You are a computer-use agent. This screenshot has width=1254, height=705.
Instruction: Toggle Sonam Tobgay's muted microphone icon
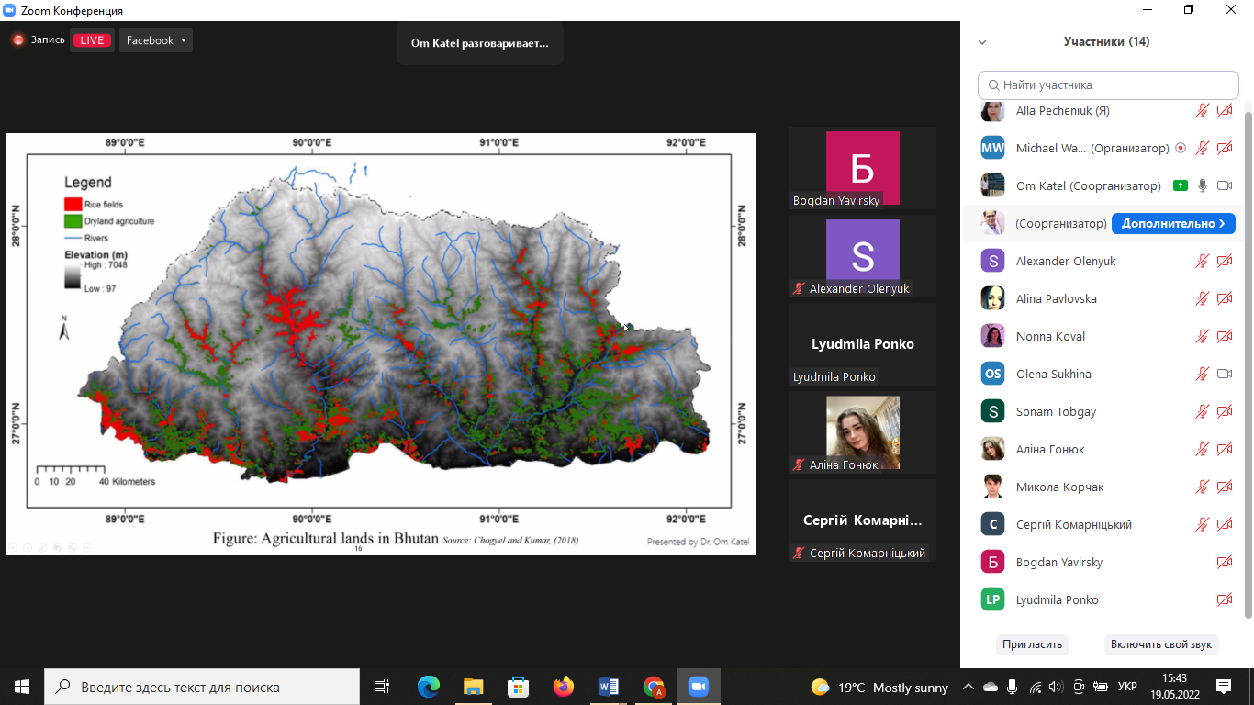(x=1203, y=411)
